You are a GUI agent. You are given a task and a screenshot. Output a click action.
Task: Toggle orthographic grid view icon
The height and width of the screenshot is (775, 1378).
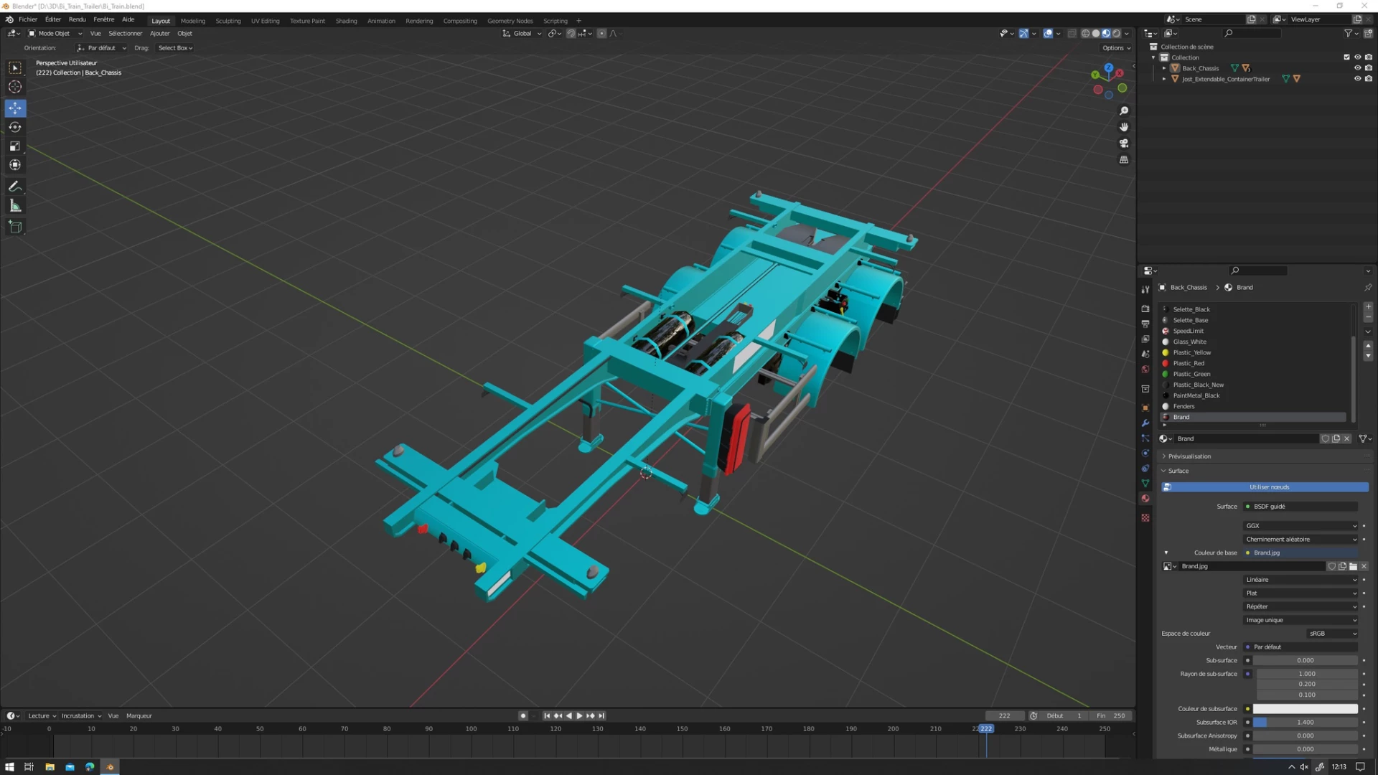point(1124,160)
